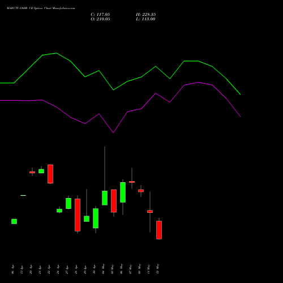Click the 08 May date label
This screenshot has height=283, width=283.
[x=140, y=269]
